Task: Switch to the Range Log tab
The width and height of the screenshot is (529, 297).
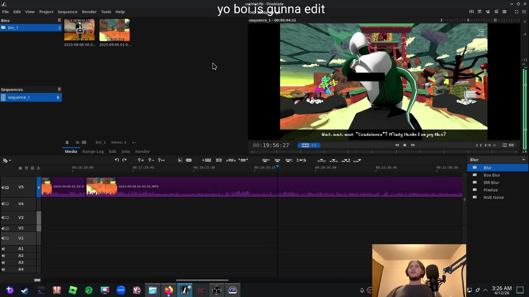Action: pyautogui.click(x=93, y=151)
